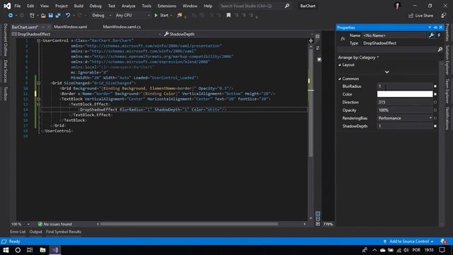Open Task View on the taskbar
Viewport: 453px width, 255px height.
30,250
